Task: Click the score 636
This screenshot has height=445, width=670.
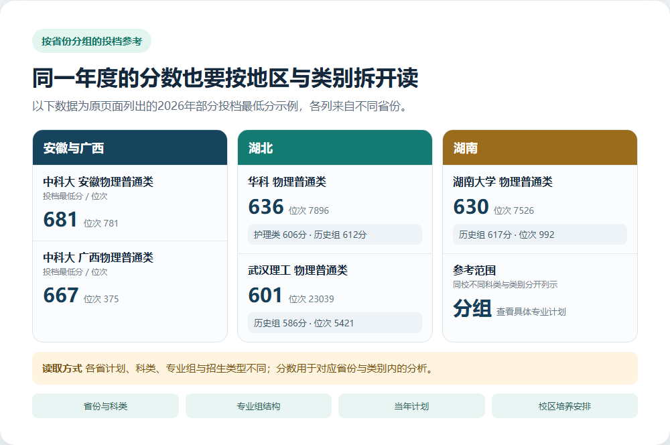Action: click(266, 206)
